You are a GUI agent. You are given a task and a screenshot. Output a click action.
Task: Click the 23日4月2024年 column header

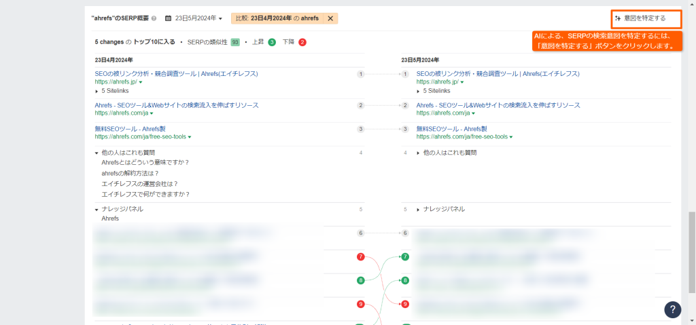point(114,60)
